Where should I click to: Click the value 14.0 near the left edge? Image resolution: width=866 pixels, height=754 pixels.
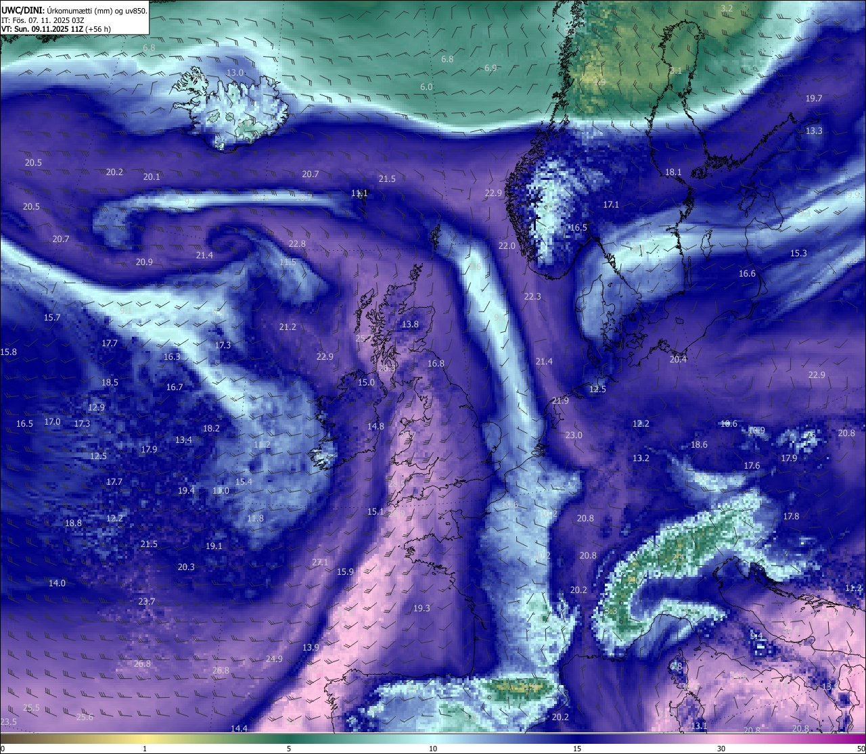[x=57, y=583]
